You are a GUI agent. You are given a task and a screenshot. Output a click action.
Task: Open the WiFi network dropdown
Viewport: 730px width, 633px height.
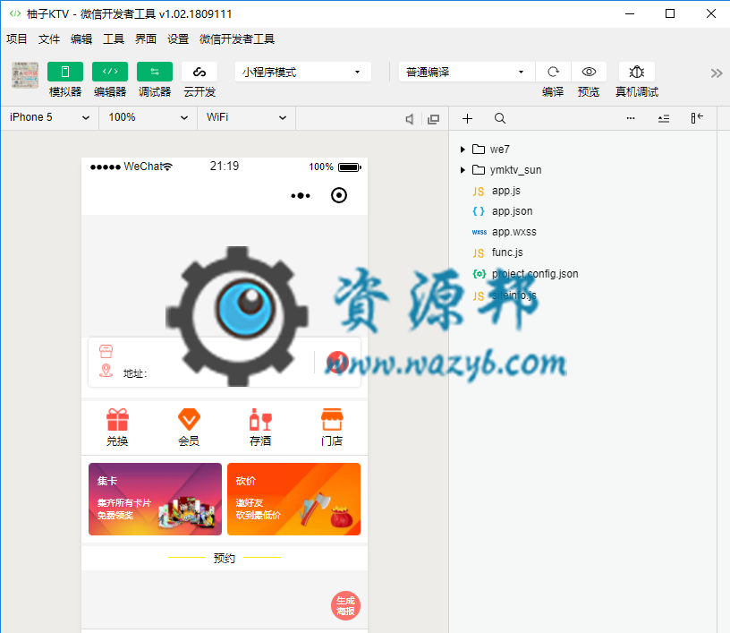[x=246, y=117]
